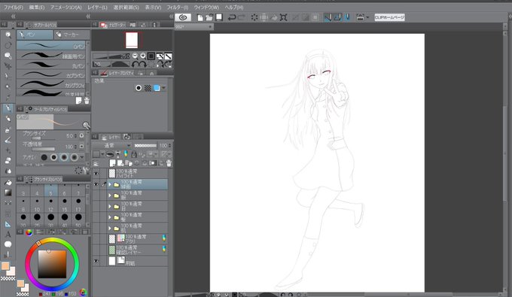512x297 pixels.
Task: Click the Clear (dotted circle) toolbar icon
Action: (x=254, y=17)
